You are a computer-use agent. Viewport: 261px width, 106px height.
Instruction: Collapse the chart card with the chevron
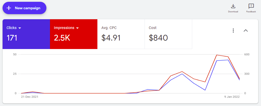[246, 31]
